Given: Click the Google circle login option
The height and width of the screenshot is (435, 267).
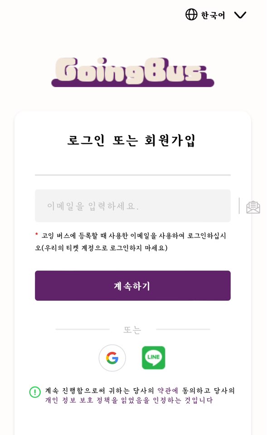Looking at the screenshot, I should click(112, 358).
